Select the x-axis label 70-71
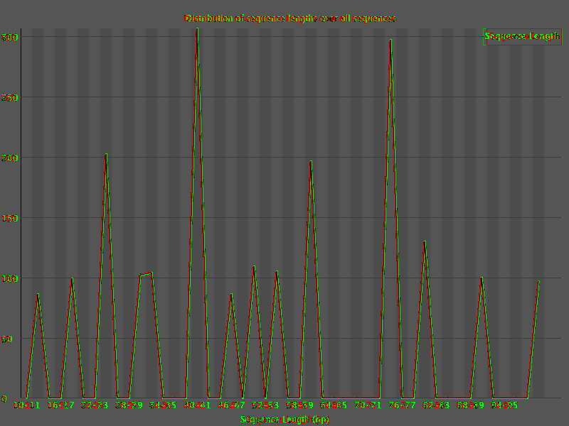569x426 pixels. (x=368, y=405)
